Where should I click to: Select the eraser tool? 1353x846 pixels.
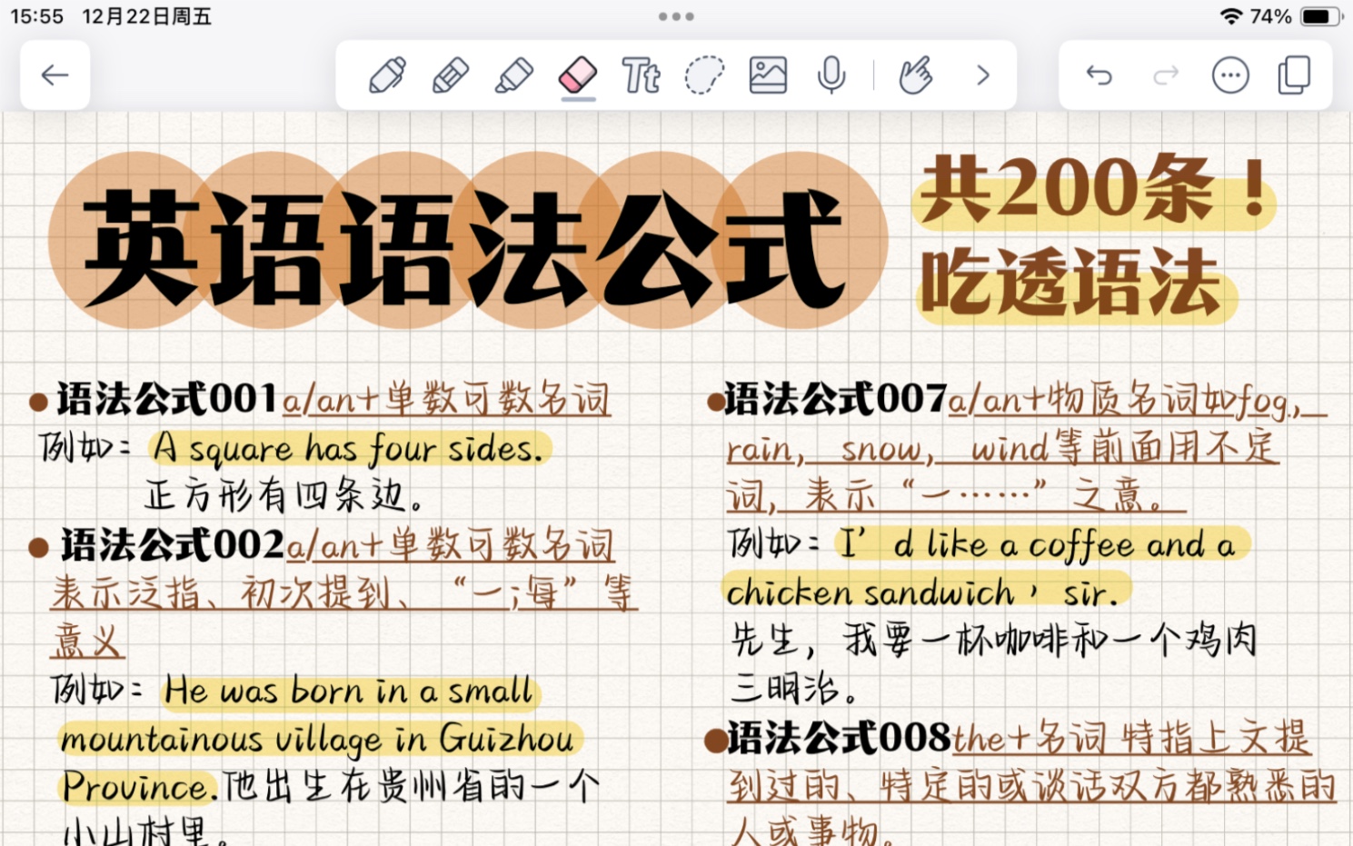[578, 75]
